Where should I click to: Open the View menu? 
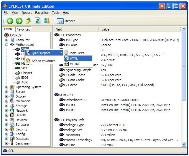15,13
